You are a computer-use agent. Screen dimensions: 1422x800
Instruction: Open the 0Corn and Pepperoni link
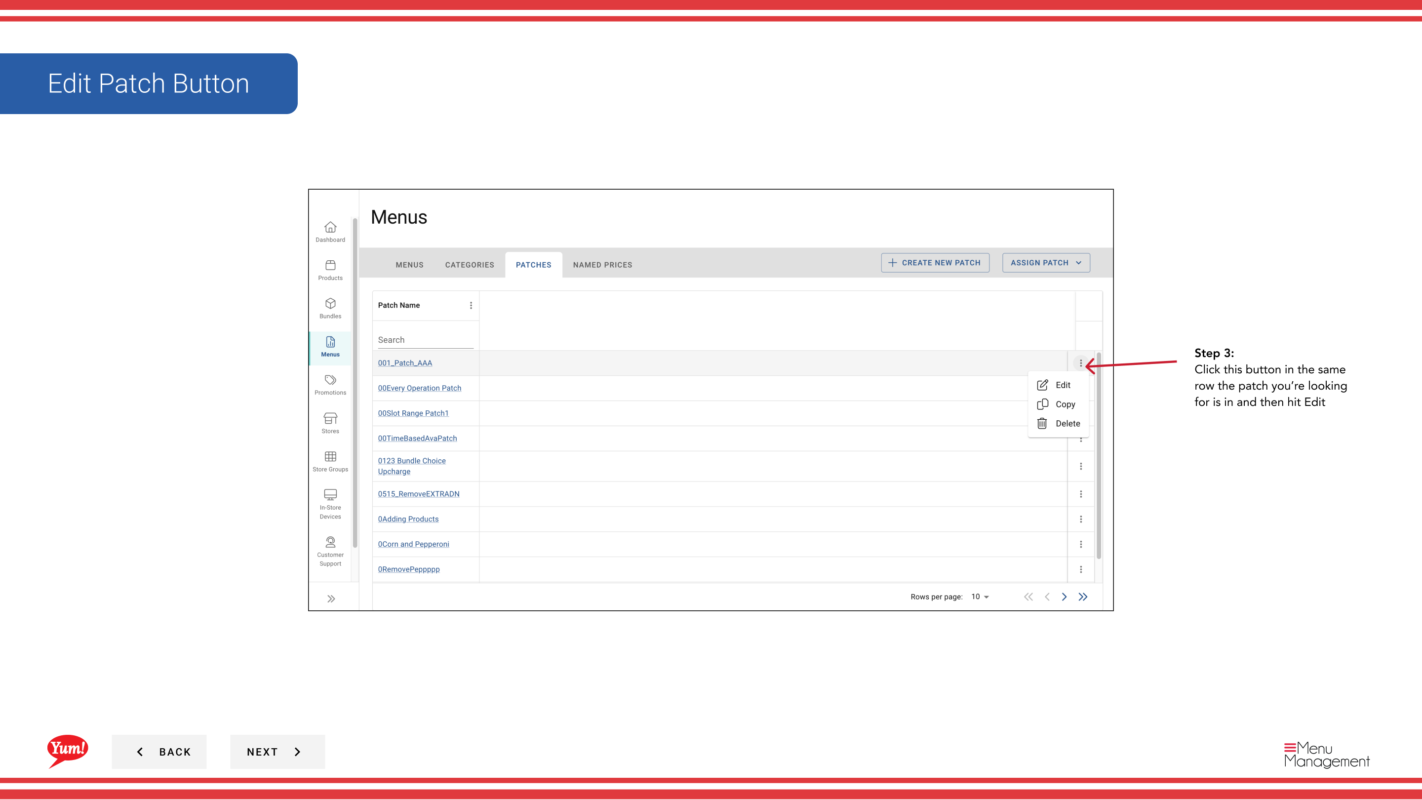[413, 544]
